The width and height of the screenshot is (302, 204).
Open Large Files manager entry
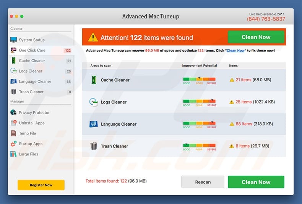[x=41, y=154]
